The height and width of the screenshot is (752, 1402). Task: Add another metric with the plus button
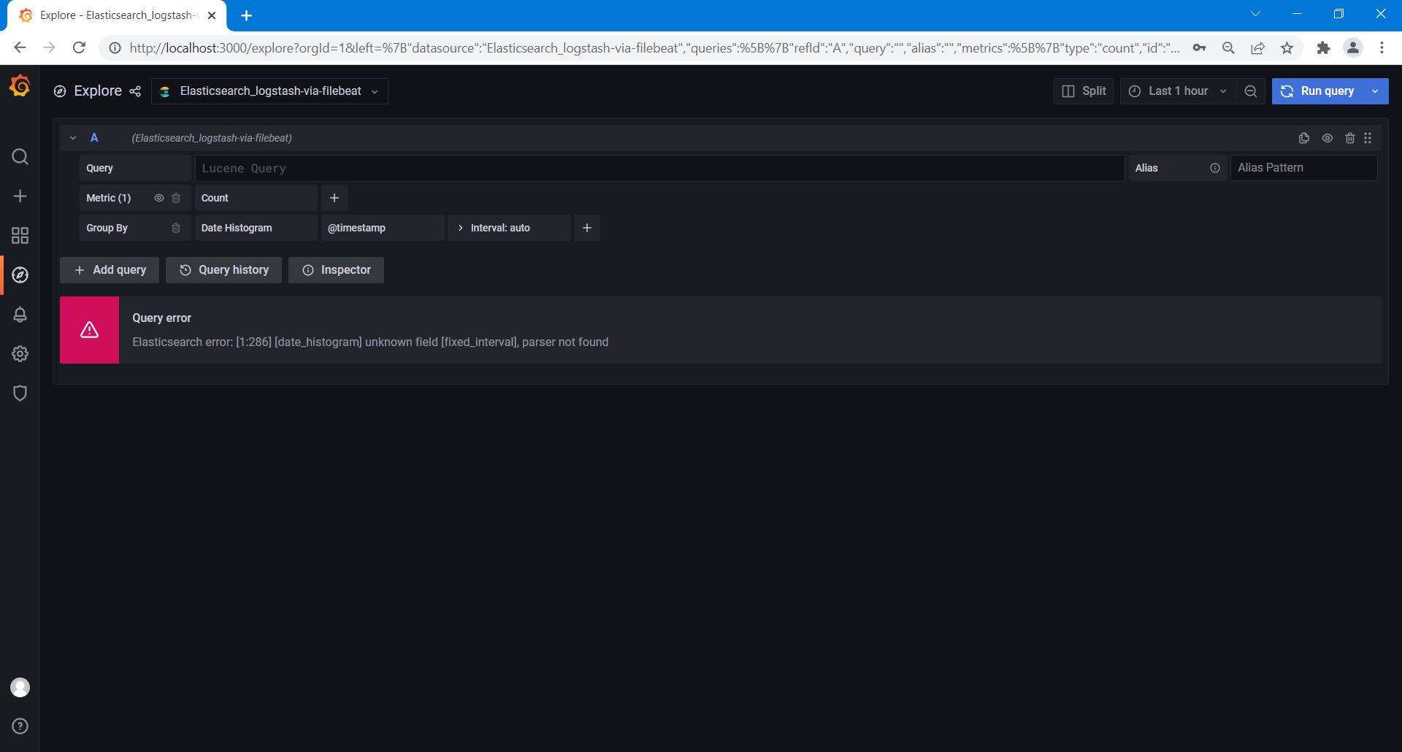point(334,198)
